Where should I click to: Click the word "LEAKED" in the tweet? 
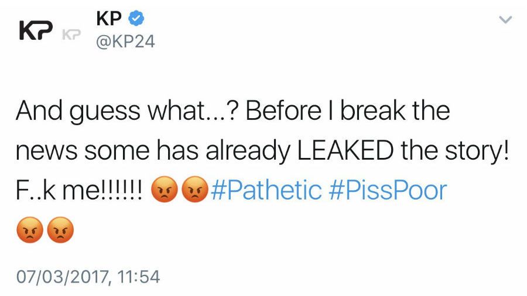tap(345, 151)
